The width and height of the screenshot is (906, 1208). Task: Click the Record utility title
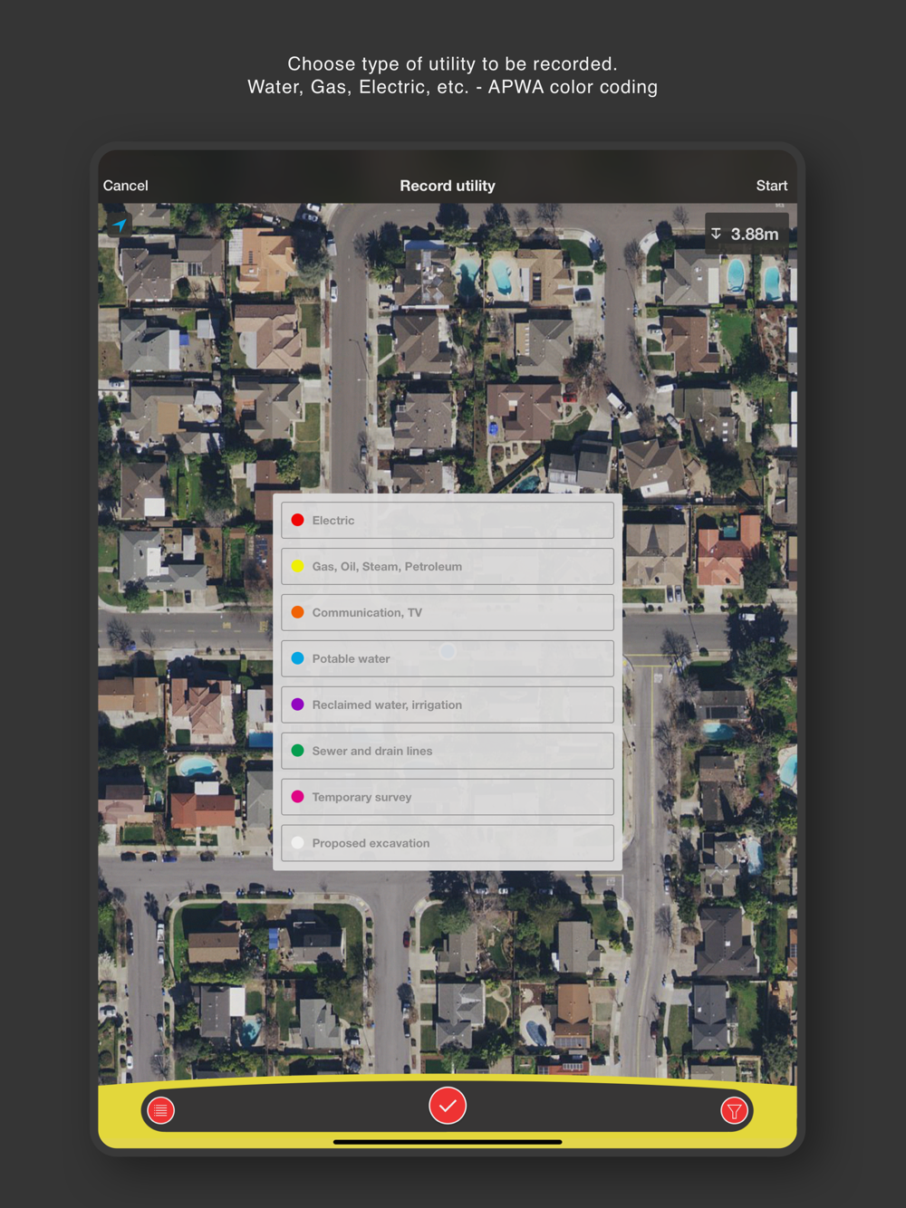click(448, 186)
